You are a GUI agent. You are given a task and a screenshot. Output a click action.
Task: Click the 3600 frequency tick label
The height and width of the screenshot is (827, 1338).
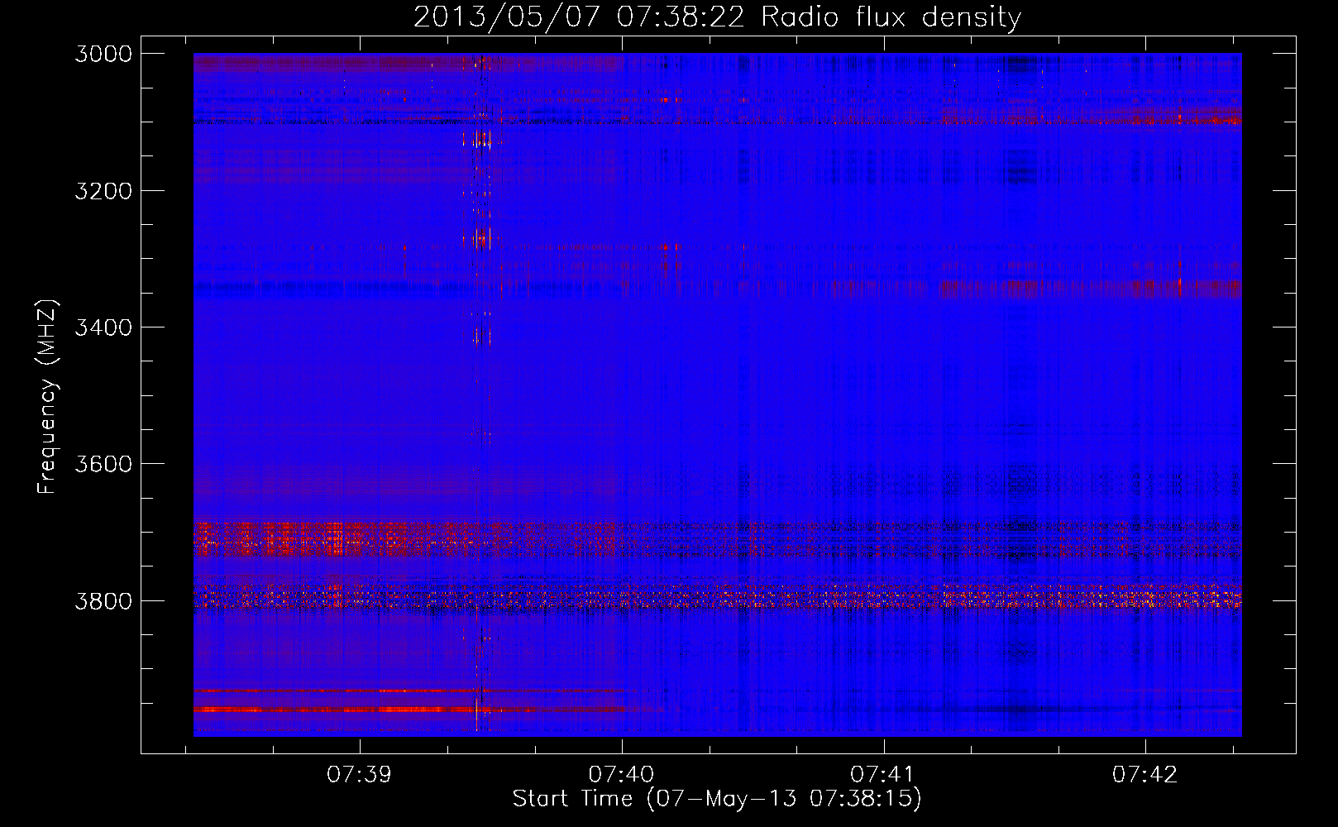point(103,464)
